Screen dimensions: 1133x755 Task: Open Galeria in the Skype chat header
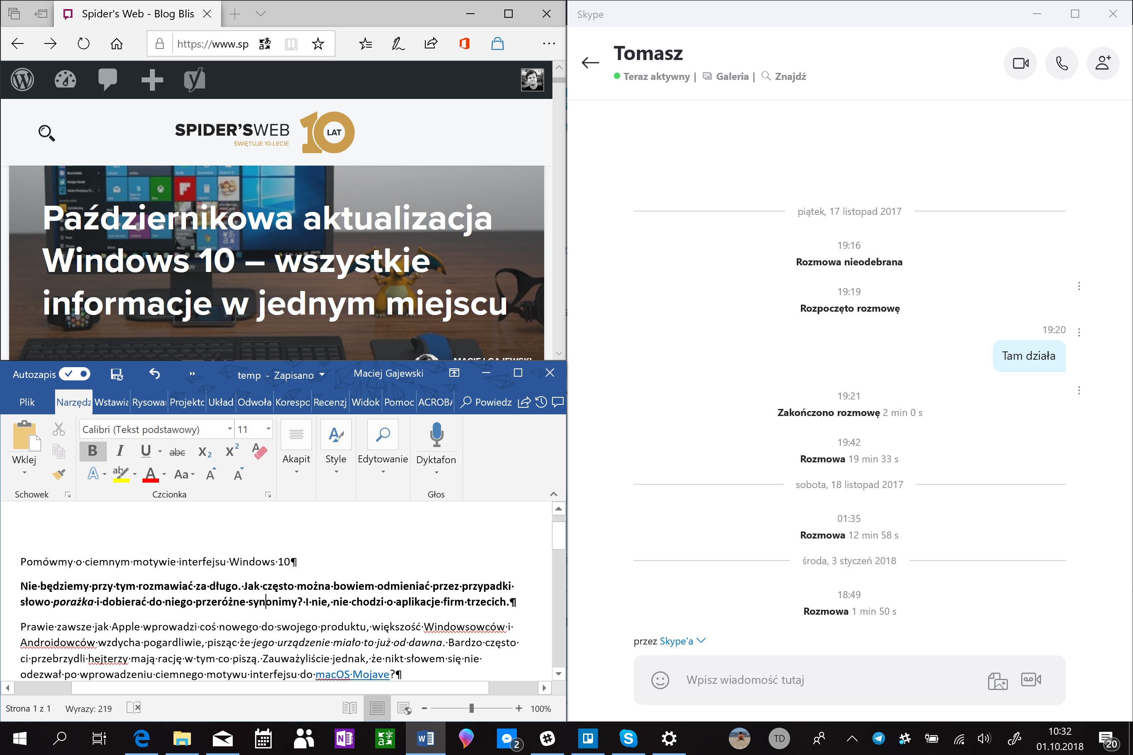point(726,76)
